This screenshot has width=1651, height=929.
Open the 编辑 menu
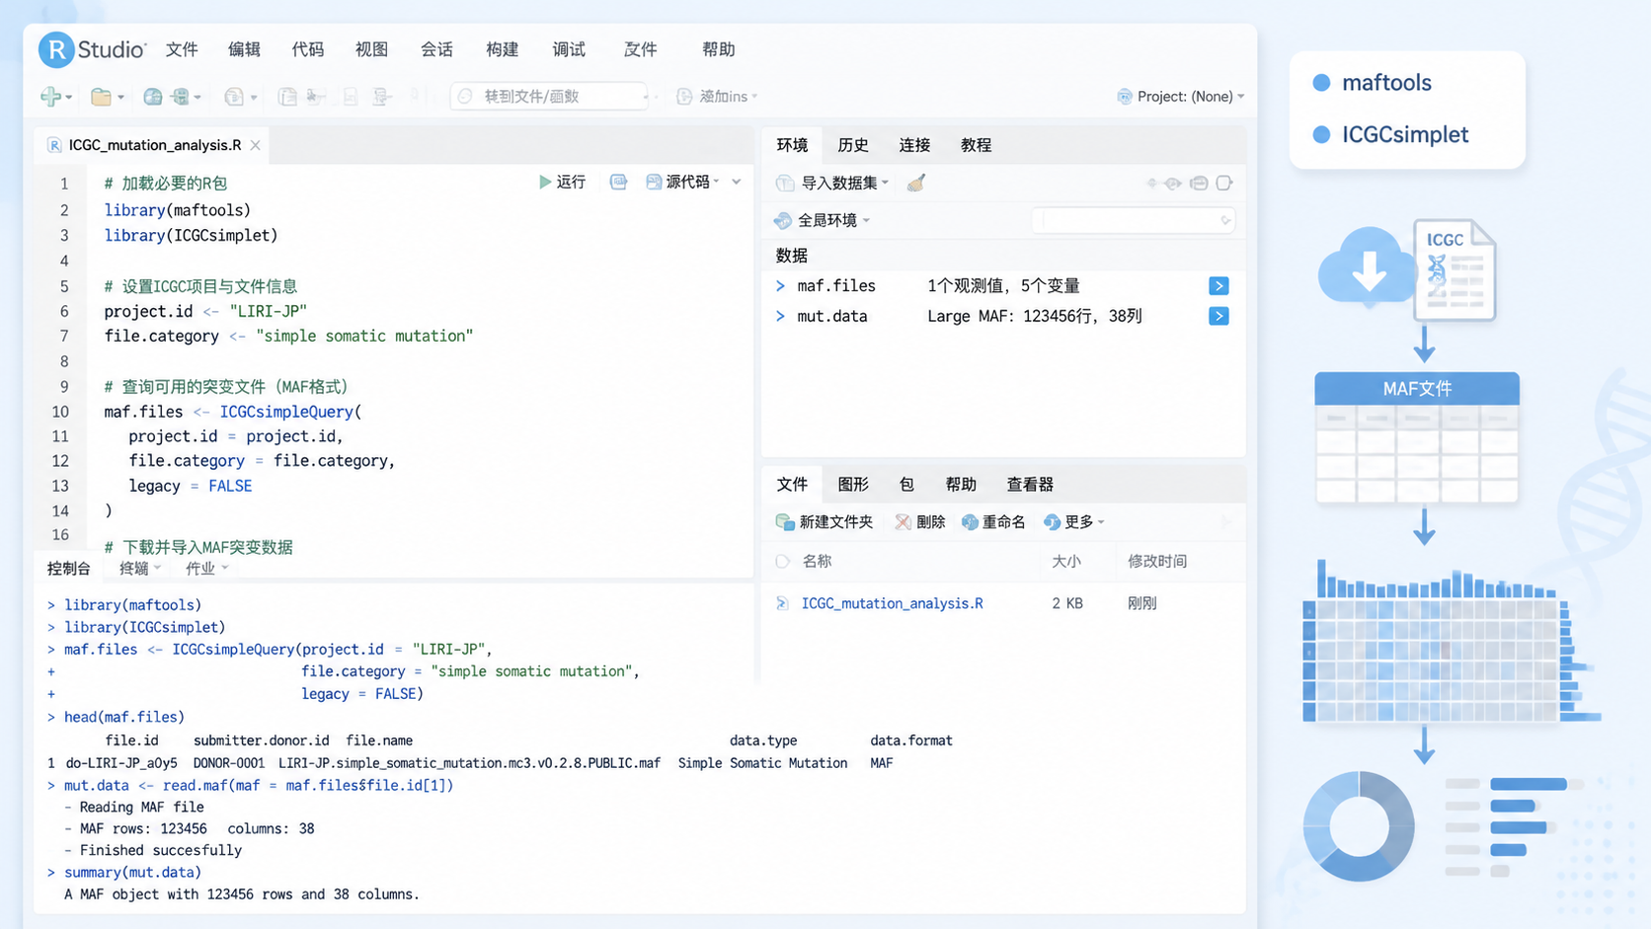pyautogui.click(x=244, y=49)
